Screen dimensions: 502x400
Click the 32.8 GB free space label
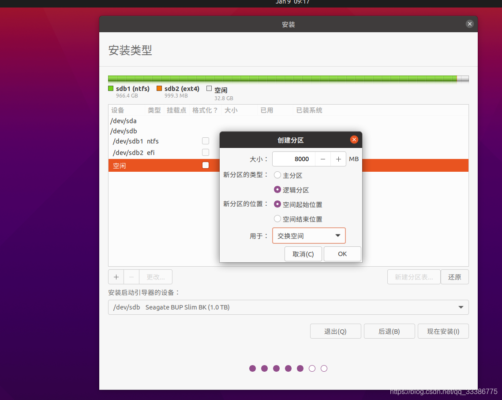224,98
